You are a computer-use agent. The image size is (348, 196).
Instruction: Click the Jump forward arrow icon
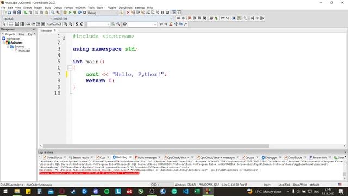click(183, 18)
